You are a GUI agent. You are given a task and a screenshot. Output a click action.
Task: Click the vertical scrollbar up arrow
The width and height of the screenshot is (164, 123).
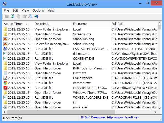click(159, 23)
